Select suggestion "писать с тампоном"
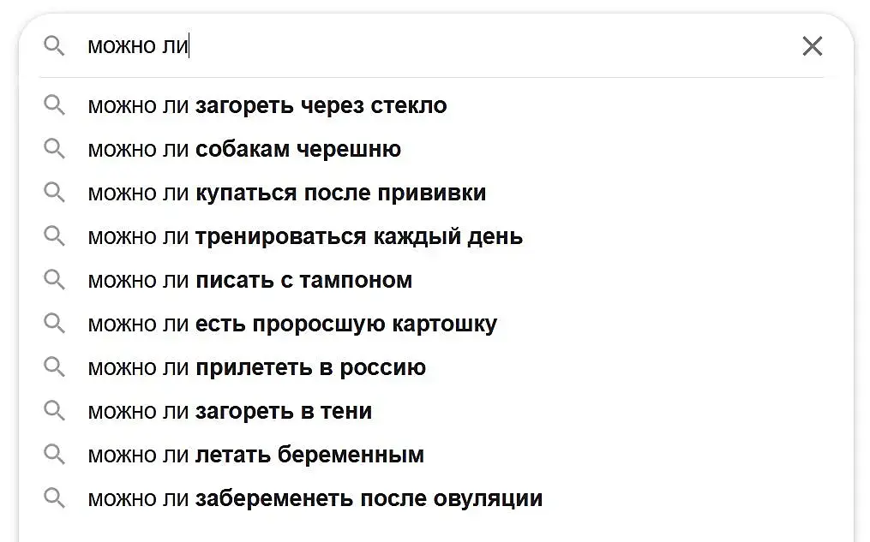This screenshot has width=870, height=542. 250,280
